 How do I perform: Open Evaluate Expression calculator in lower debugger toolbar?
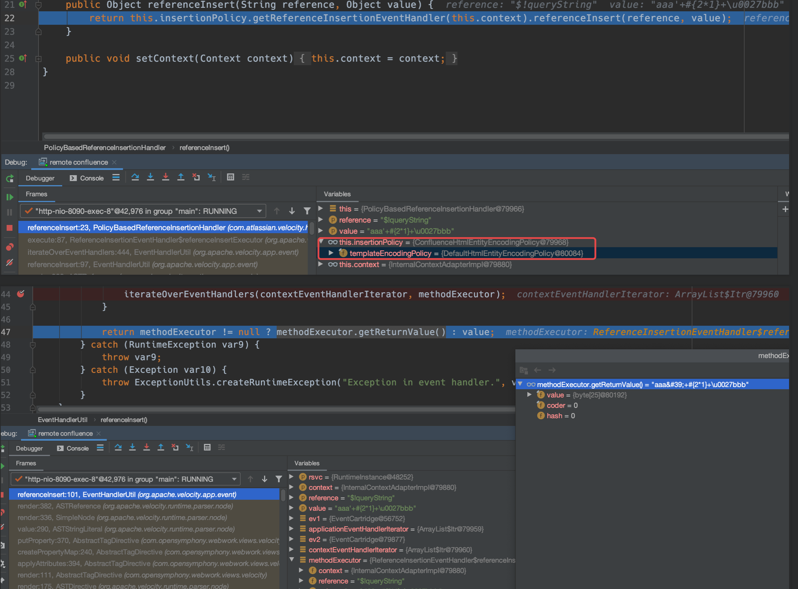pyautogui.click(x=207, y=448)
